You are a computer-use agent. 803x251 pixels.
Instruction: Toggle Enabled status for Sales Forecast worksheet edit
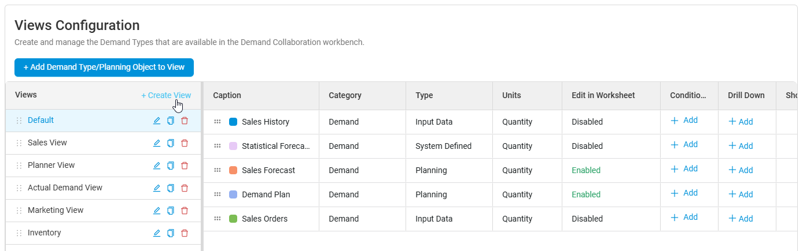(586, 170)
